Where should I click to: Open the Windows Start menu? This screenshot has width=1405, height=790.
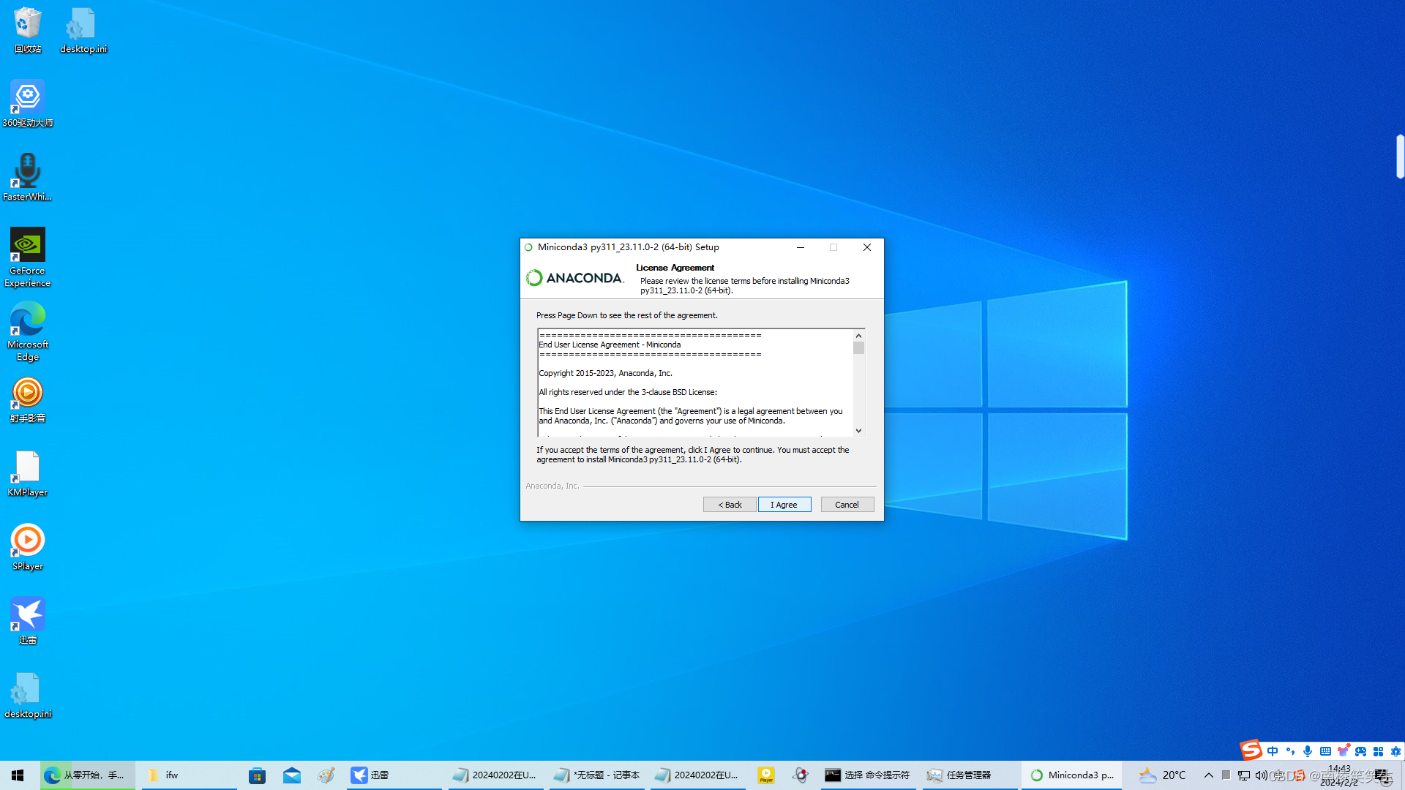[x=18, y=775]
